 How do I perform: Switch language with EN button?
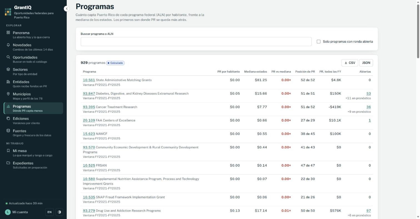pyautogui.click(x=49, y=212)
